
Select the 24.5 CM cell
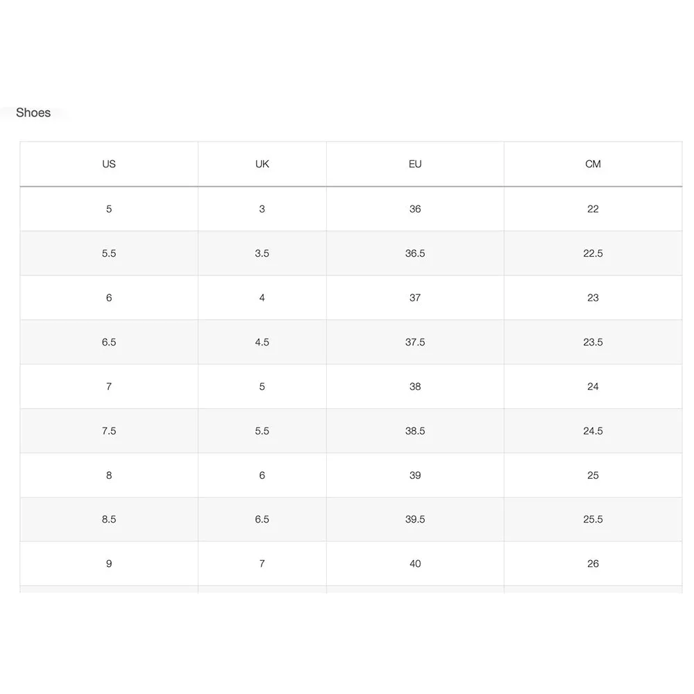tap(593, 431)
